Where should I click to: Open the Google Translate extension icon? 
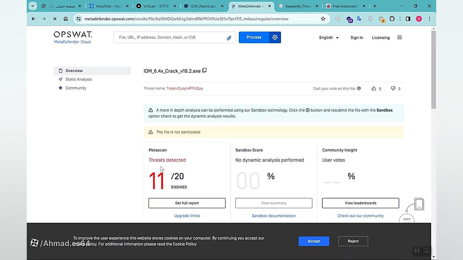click(359, 19)
